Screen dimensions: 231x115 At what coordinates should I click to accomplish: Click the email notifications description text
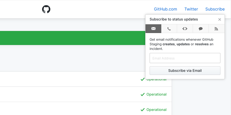(181, 44)
